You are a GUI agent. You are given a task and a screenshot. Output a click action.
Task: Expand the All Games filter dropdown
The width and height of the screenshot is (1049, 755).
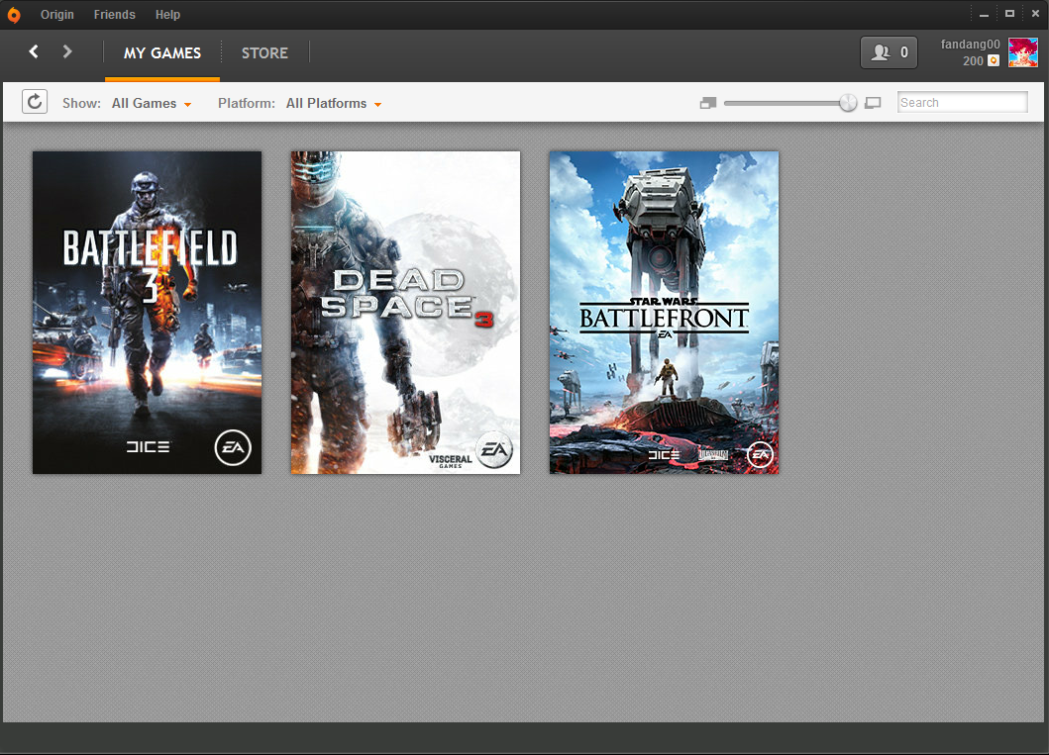[x=152, y=104]
